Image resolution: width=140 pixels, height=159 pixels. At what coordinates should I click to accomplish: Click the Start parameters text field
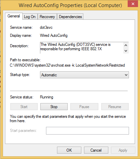pos(87,131)
